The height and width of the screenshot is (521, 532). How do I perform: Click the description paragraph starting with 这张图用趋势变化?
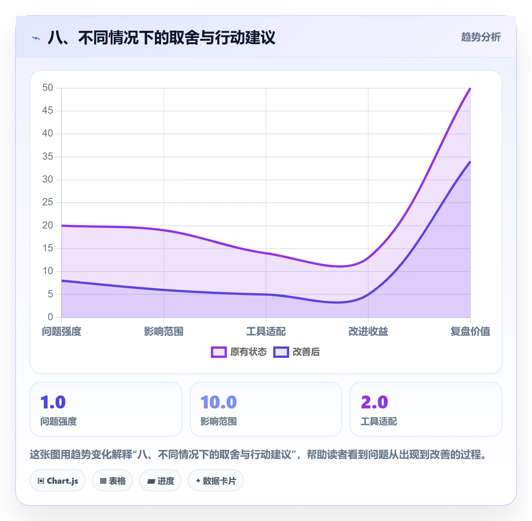click(x=258, y=454)
